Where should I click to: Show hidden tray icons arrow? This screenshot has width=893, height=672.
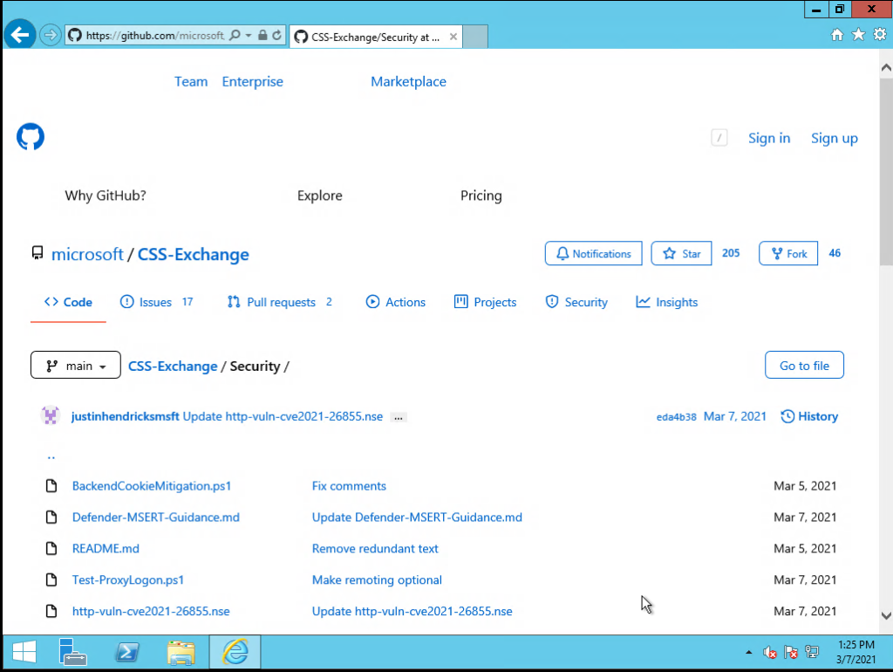tap(749, 652)
